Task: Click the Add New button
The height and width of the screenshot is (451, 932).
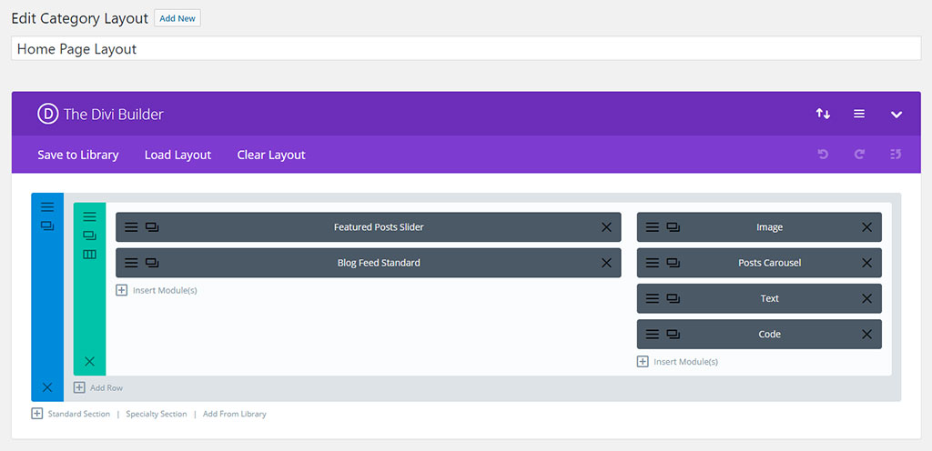Action: (177, 18)
